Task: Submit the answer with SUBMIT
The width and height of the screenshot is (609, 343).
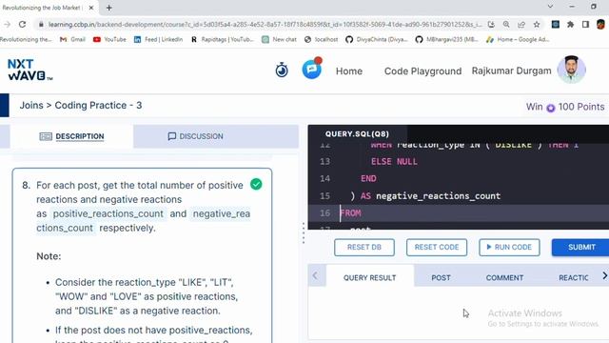Action: click(581, 248)
